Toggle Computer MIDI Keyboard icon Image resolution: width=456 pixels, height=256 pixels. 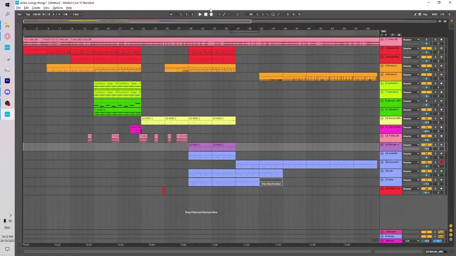(420, 14)
